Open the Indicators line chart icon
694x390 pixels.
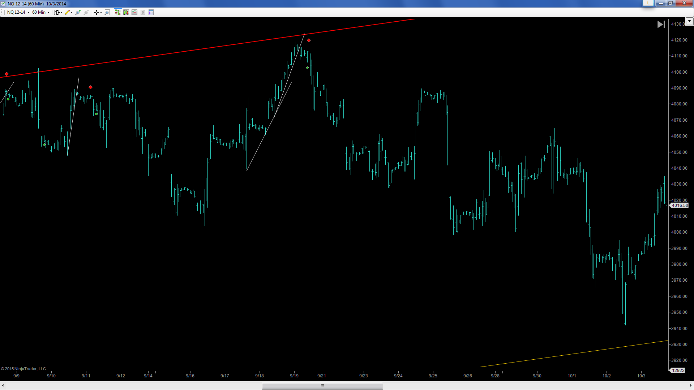tap(134, 12)
